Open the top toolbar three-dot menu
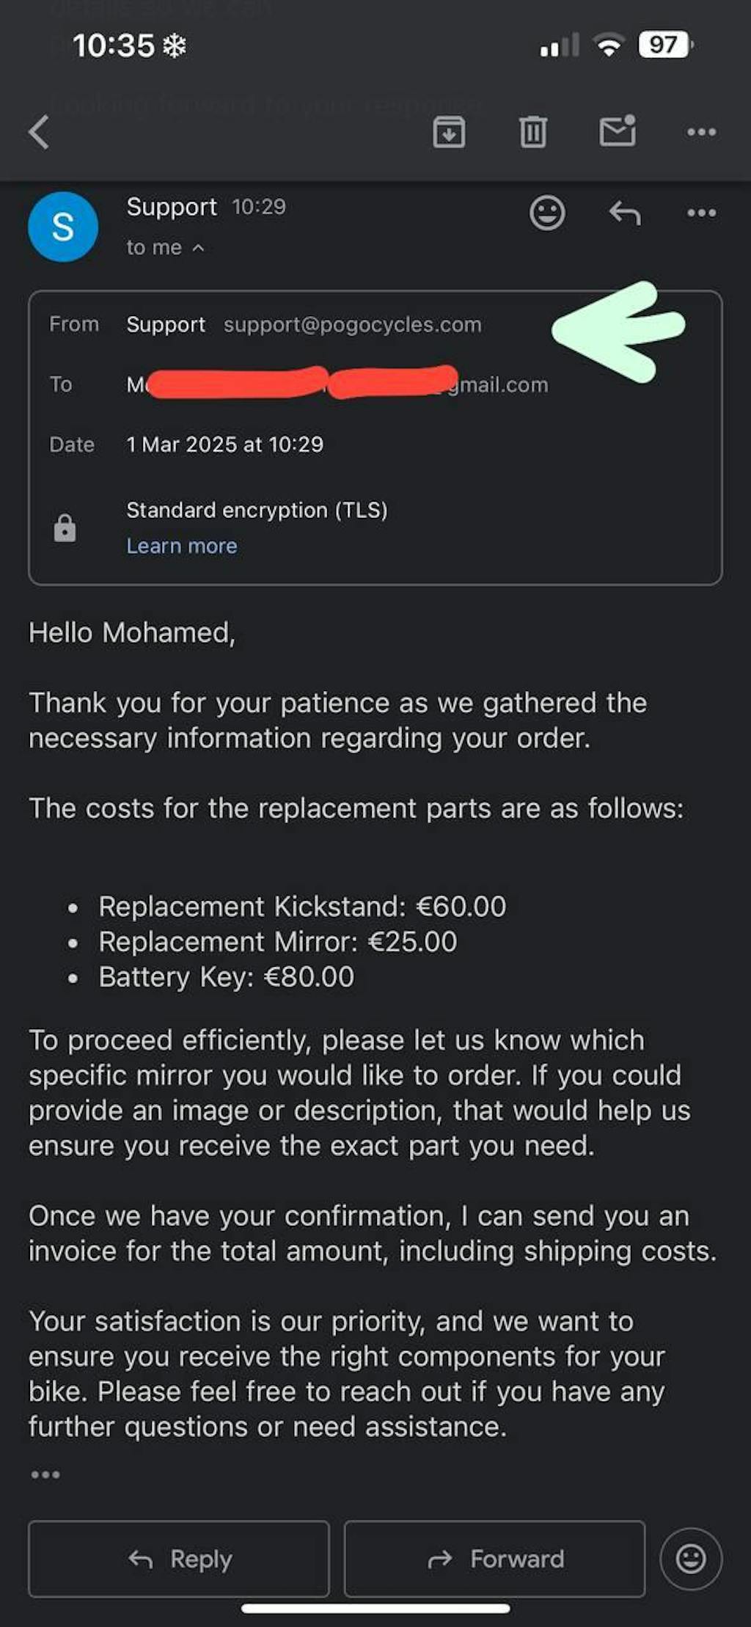 (701, 132)
